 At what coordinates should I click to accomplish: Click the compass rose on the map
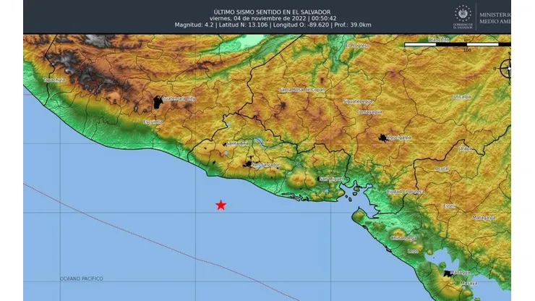tap(505, 69)
